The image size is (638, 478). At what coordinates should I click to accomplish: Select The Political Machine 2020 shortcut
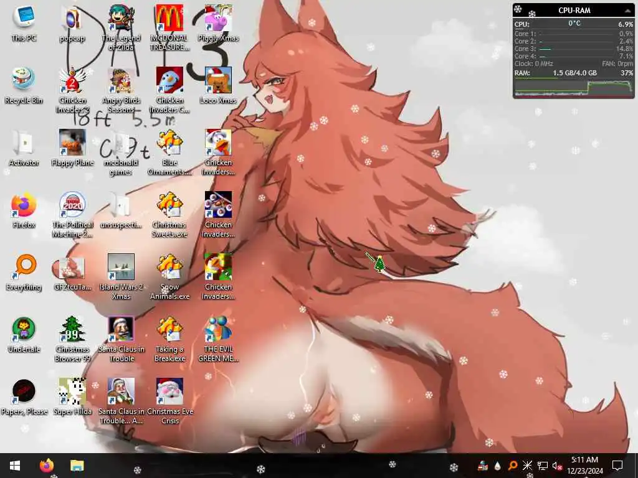click(72, 215)
